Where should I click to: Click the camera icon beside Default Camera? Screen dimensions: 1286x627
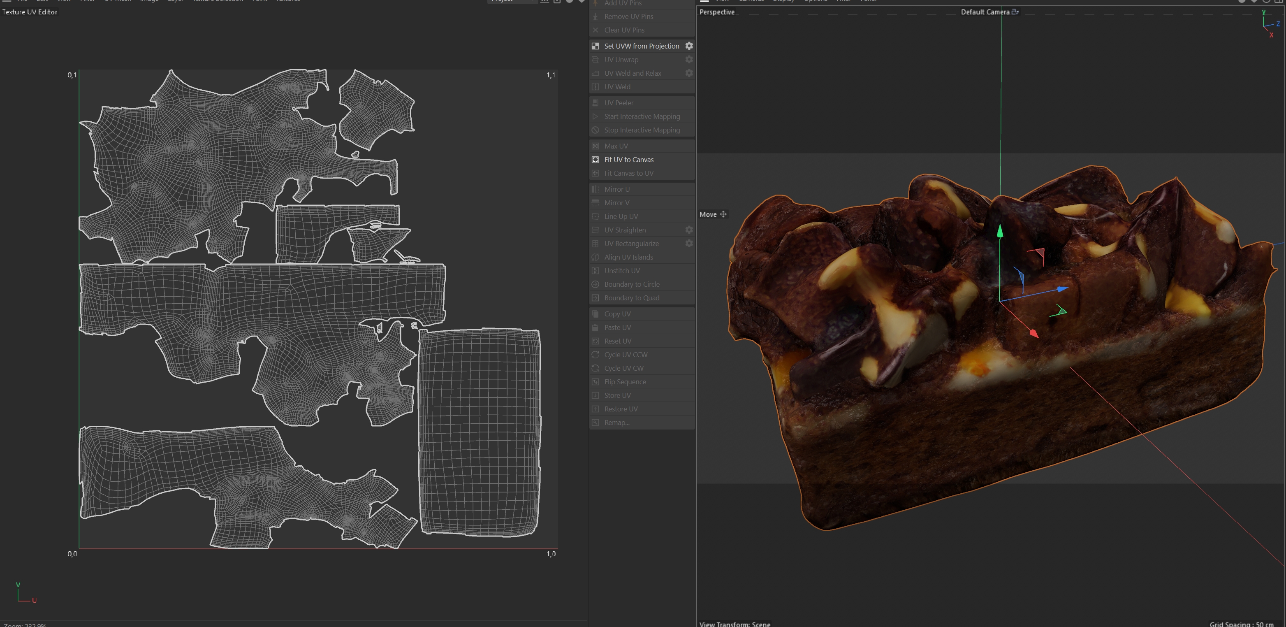[x=1015, y=12]
